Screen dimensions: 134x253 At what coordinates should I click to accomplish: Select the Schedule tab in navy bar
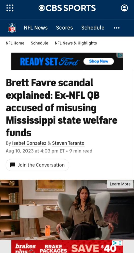pyautogui.click(x=93, y=28)
